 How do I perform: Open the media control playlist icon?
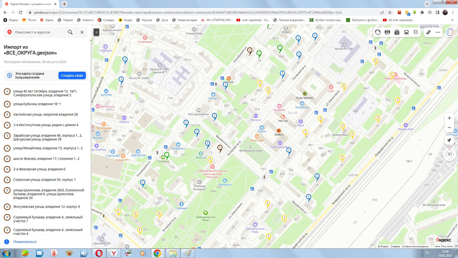tap(430, 12)
